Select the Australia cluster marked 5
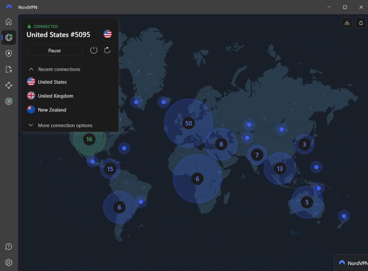This screenshot has height=271, width=368. (x=307, y=202)
